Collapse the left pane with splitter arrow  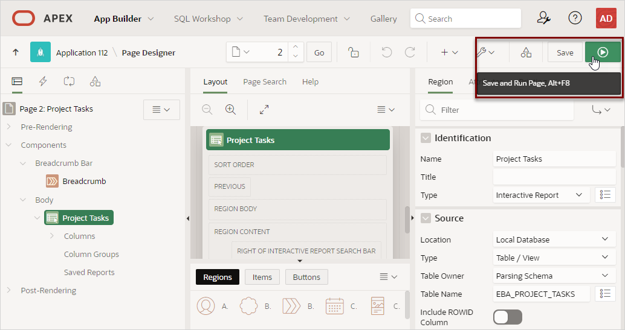point(188,218)
